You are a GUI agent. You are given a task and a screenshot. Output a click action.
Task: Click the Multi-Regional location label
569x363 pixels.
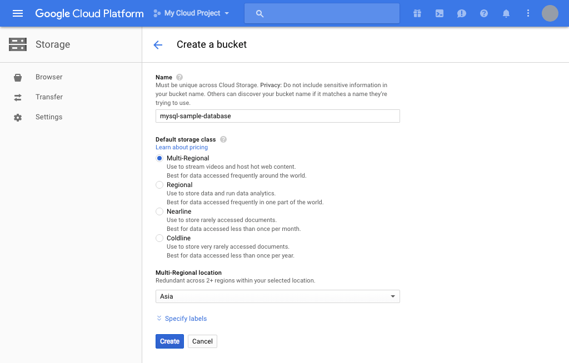(188, 273)
